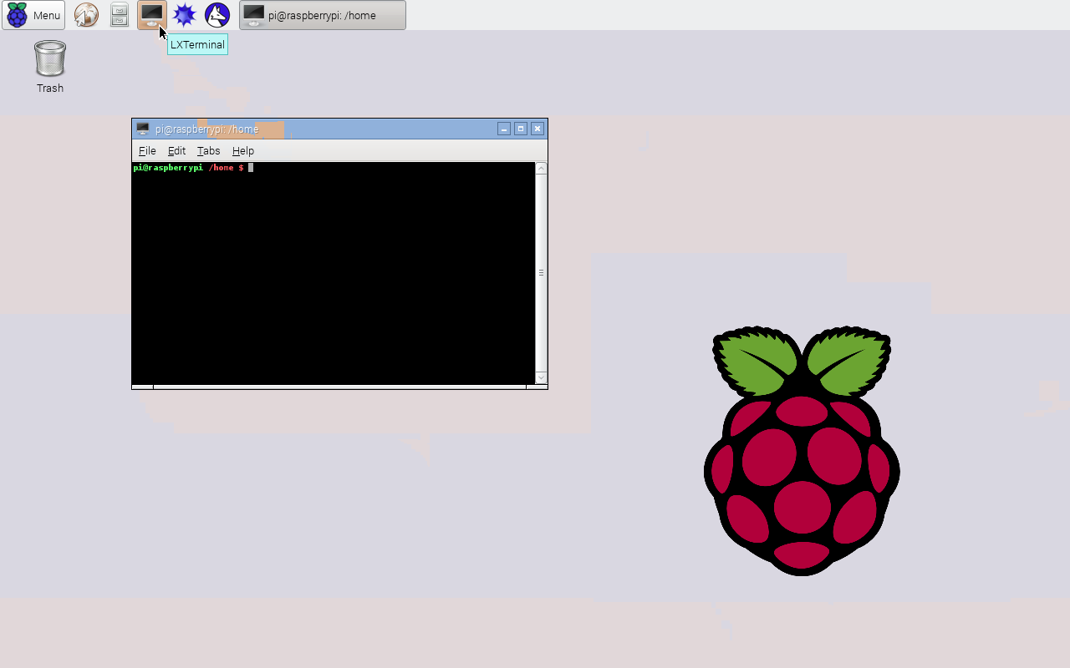Image resolution: width=1070 pixels, height=668 pixels.
Task: Open the terminal Edit menu
Action: point(176,151)
